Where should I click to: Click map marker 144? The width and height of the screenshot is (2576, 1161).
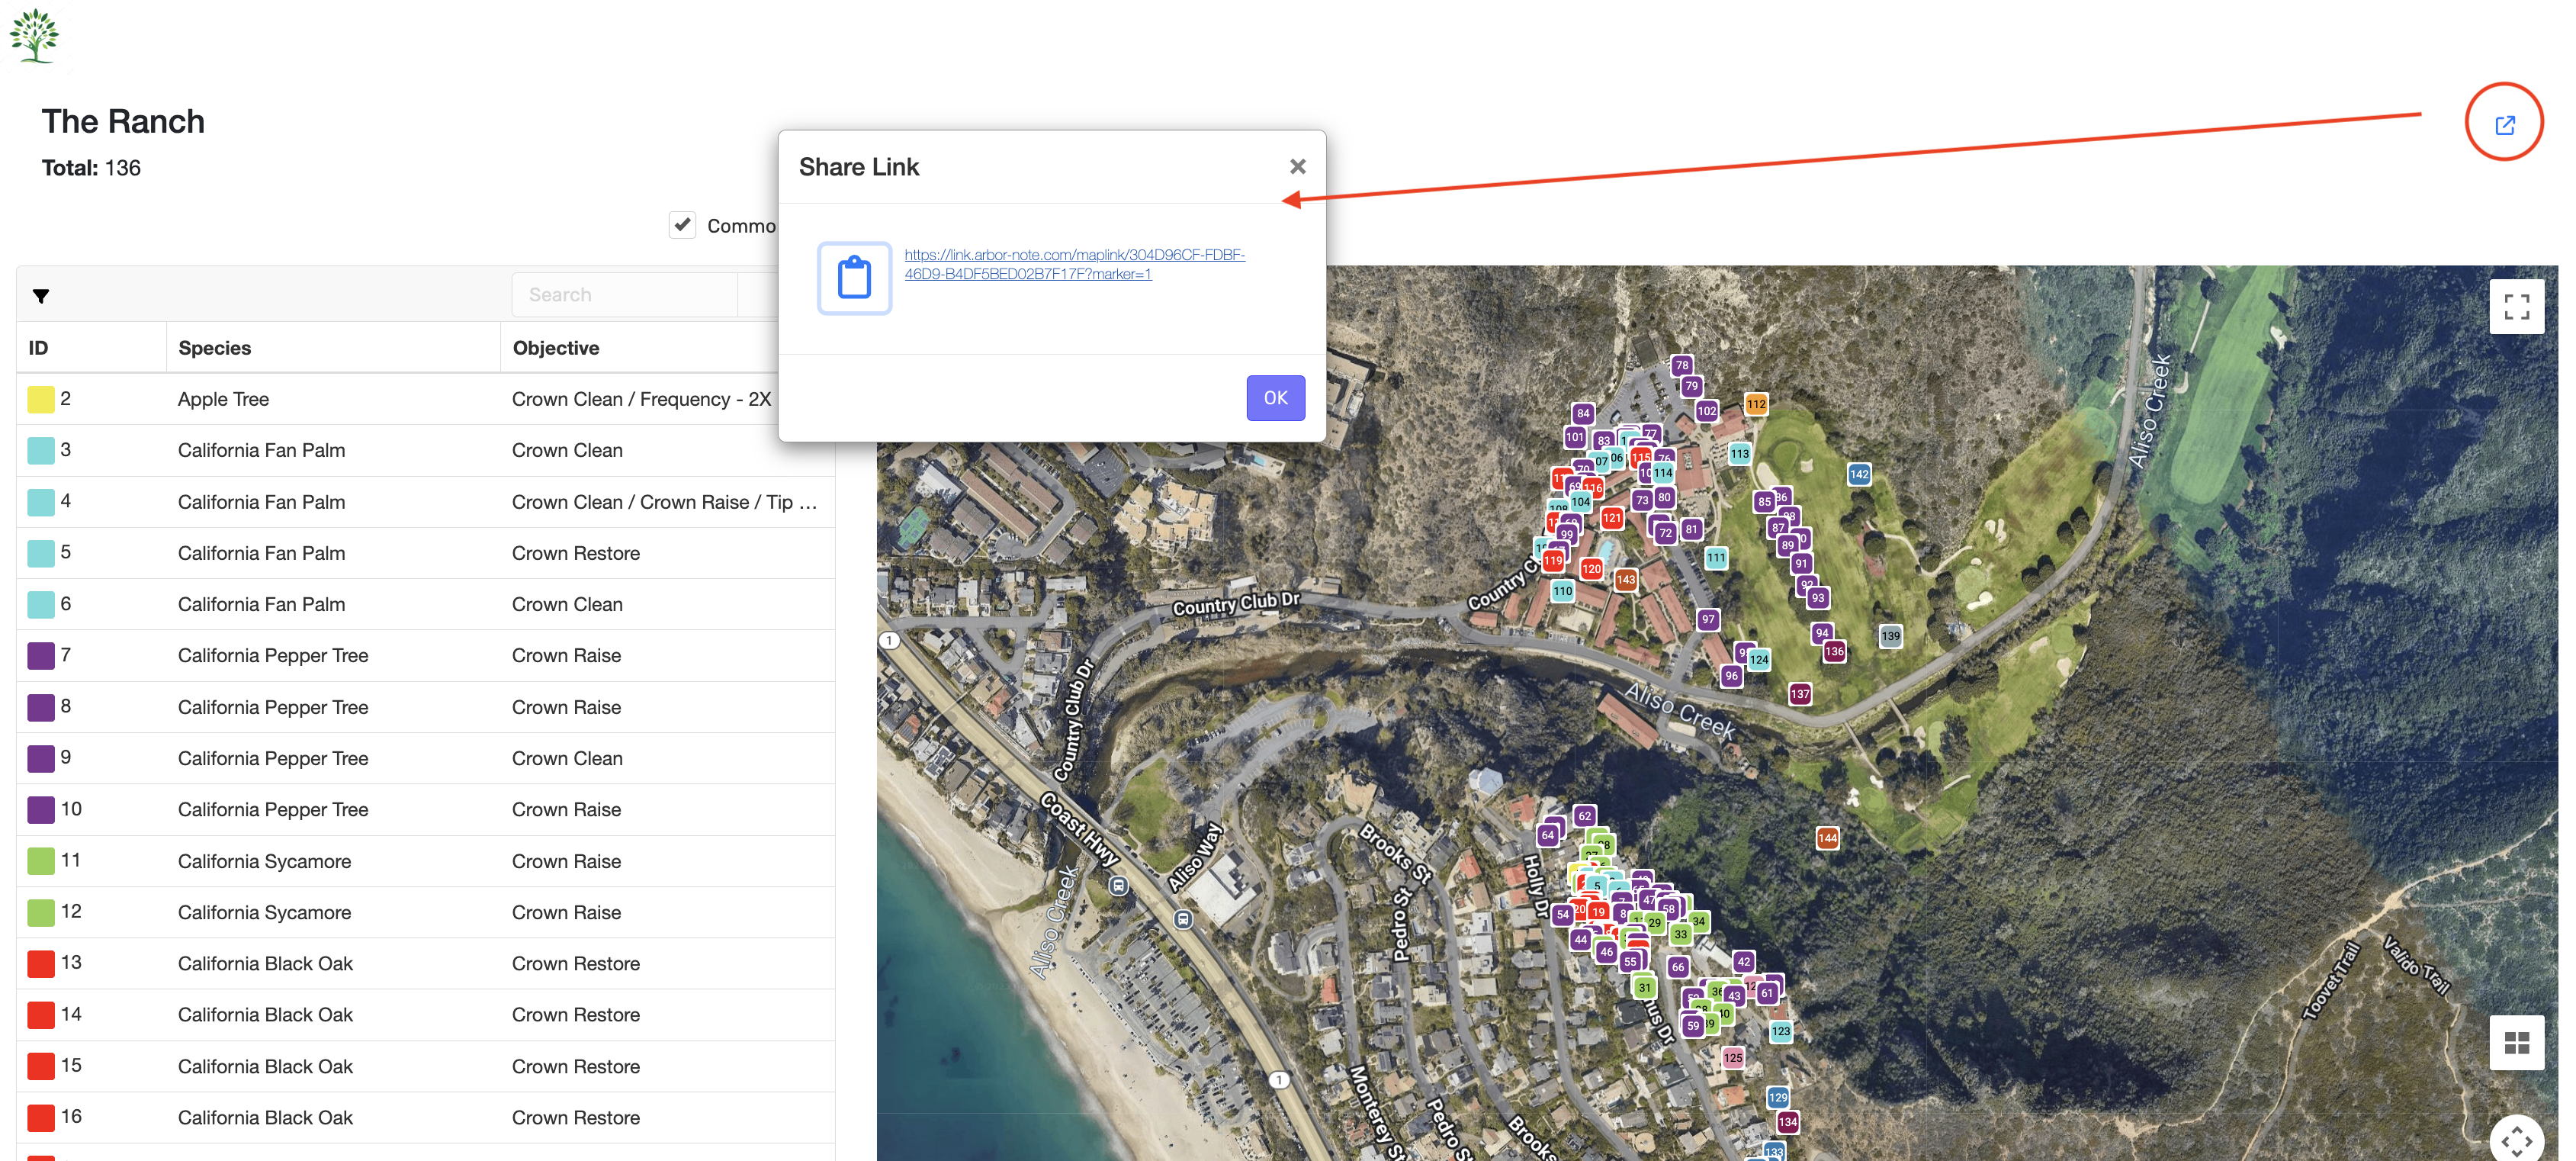coord(1827,838)
